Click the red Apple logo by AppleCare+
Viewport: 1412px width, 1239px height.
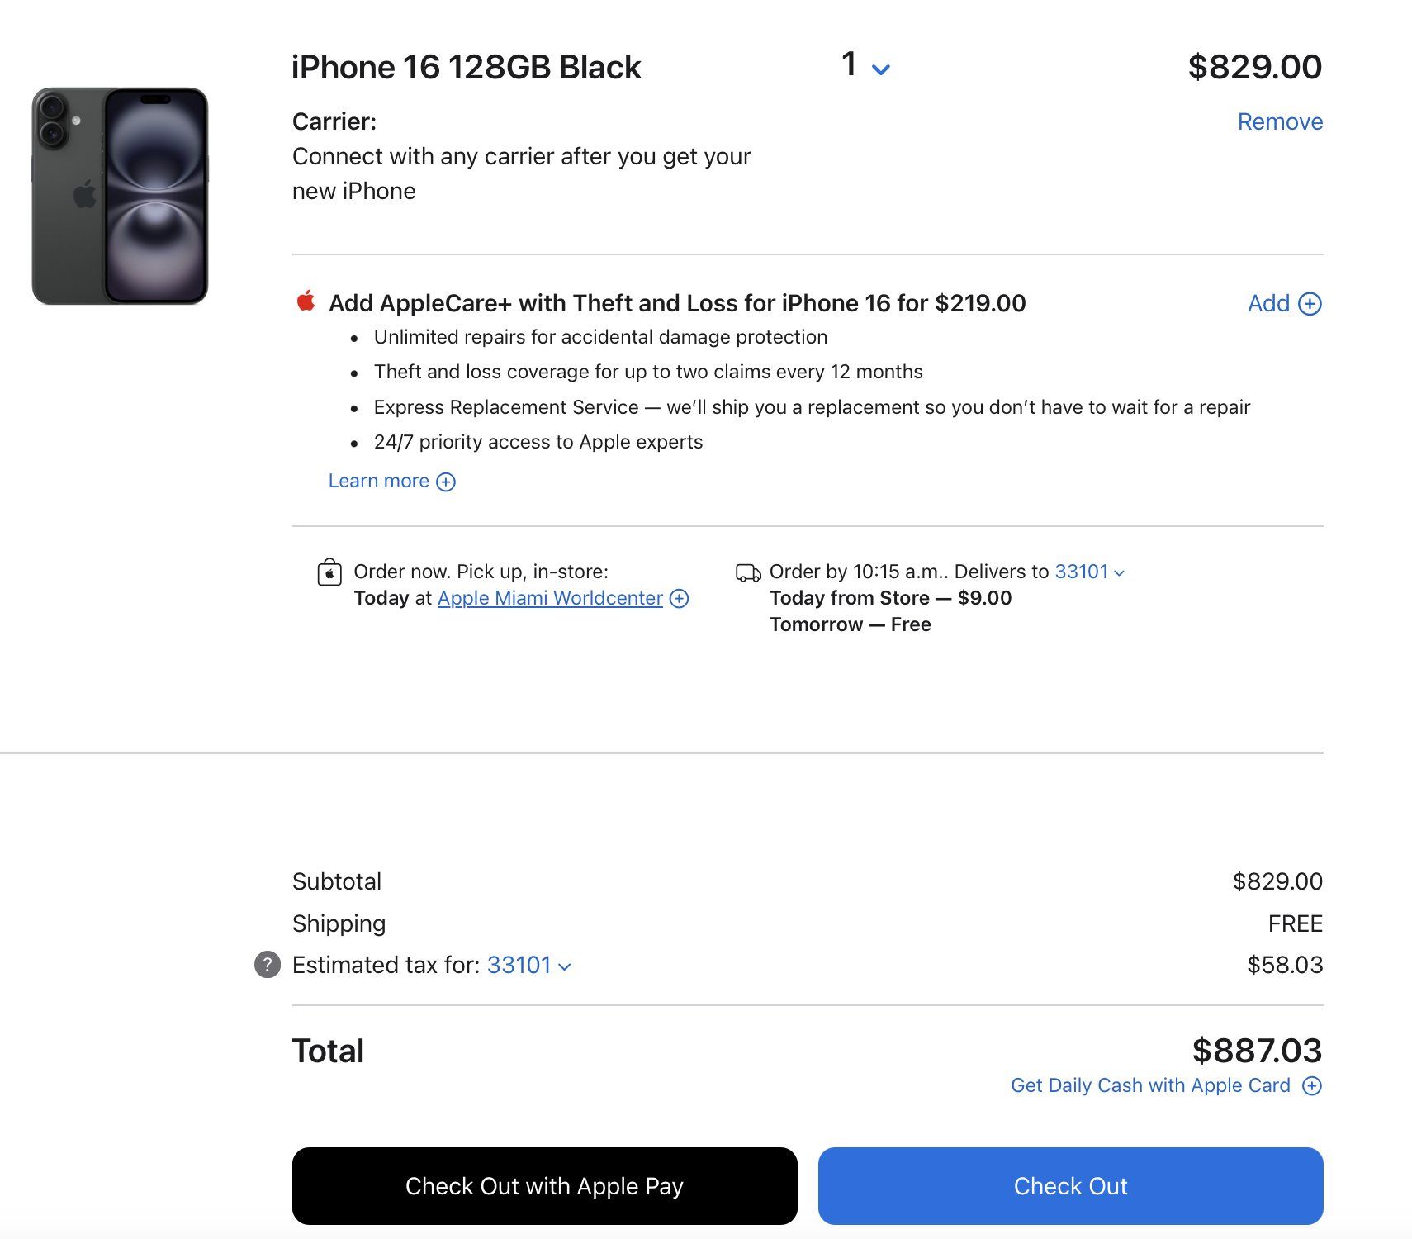click(x=306, y=301)
